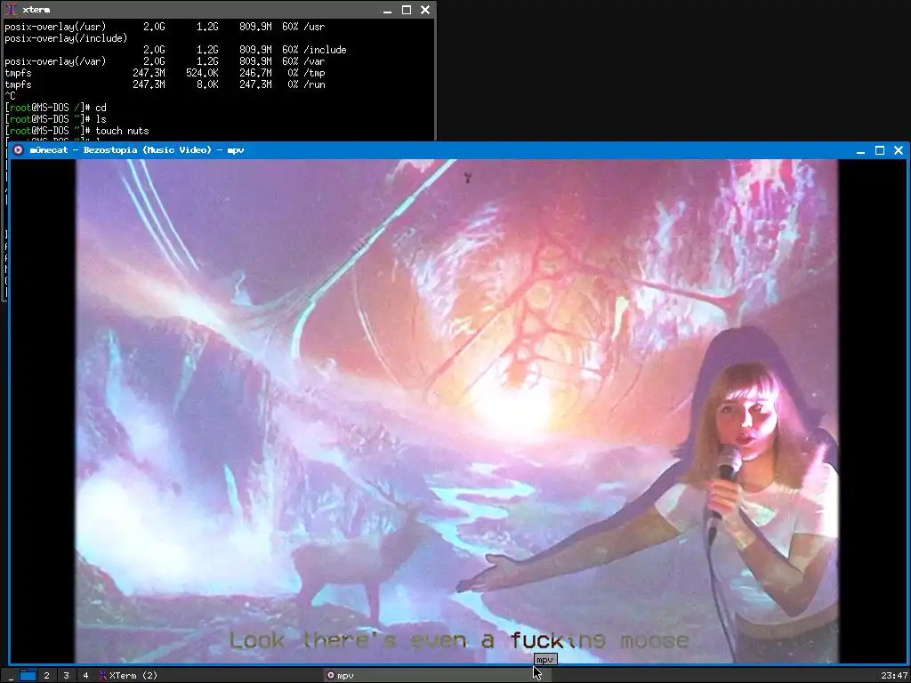911x683 pixels.
Task: Click the 'posix-overlay(/usr)' line in xterm
Action: tap(165, 27)
